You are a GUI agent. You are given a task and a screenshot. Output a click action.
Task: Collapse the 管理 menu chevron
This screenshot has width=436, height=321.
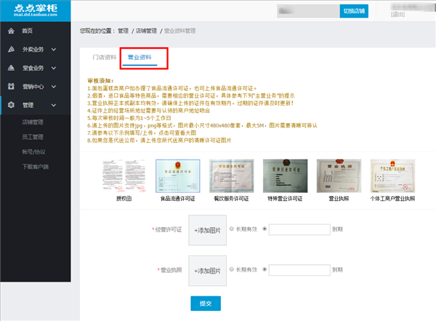(x=54, y=105)
